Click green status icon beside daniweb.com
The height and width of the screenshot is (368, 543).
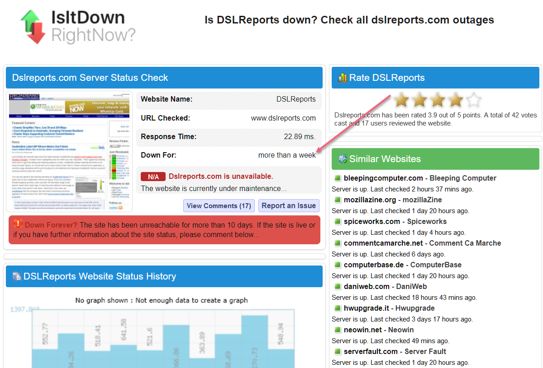[337, 286]
